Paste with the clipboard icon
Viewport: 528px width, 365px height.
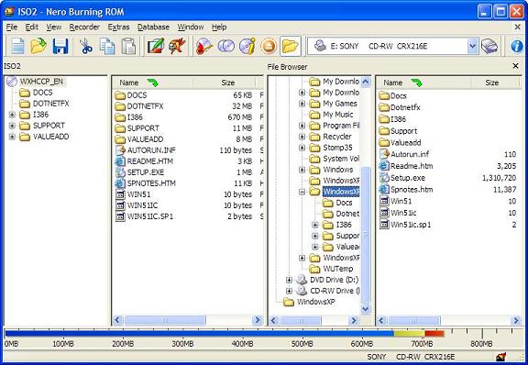[128, 46]
